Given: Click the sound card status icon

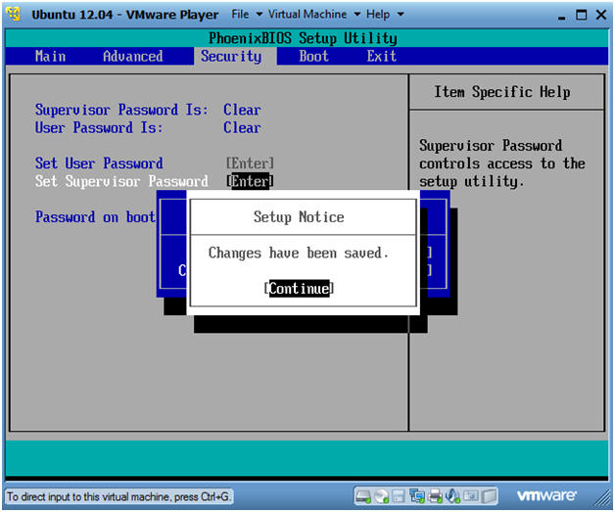Looking at the screenshot, I should pyautogui.click(x=452, y=496).
